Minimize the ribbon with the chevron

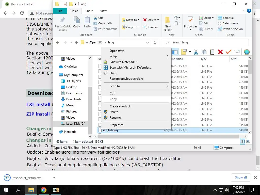point(243,11)
